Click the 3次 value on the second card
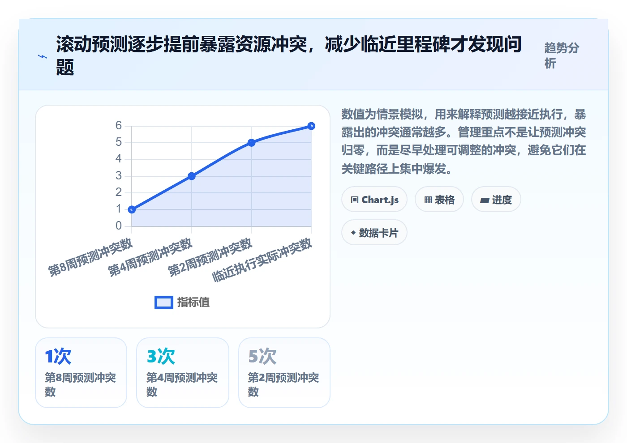Screen dimensions: 627x443 (160, 356)
